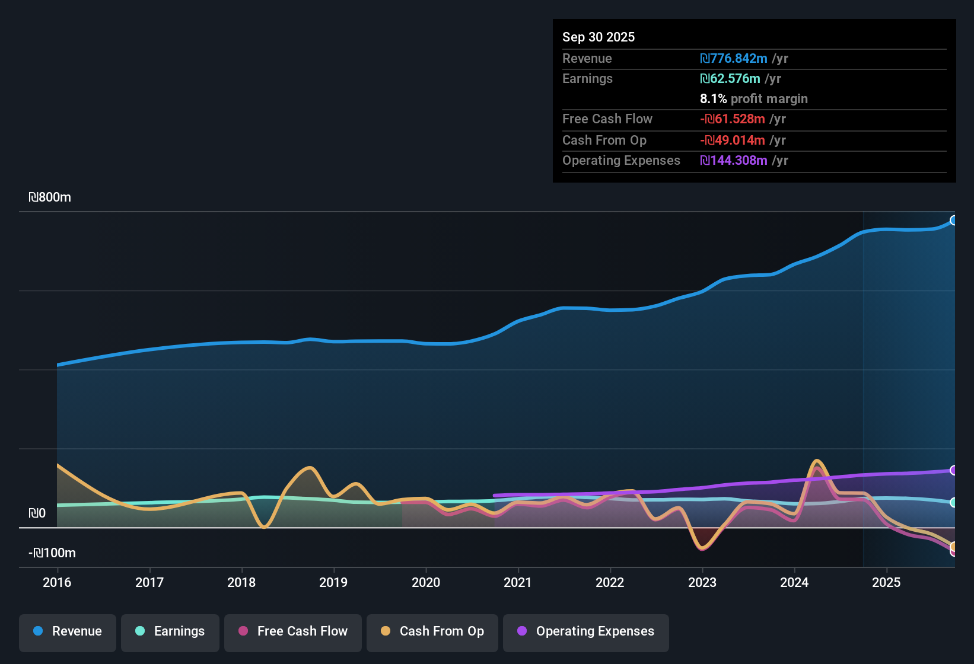
Task: Toggle Cash From Op legend item
Action: coord(432,631)
